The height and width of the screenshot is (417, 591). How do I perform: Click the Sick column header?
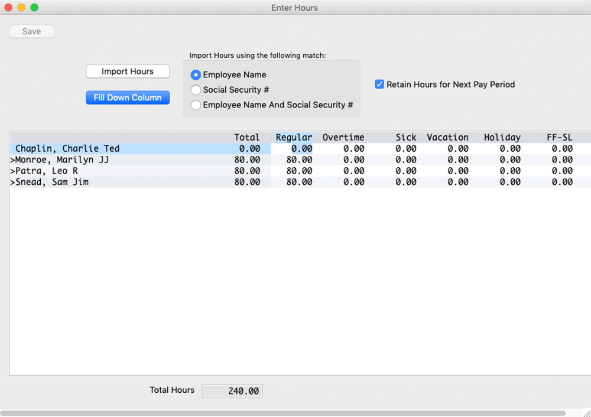tap(406, 137)
